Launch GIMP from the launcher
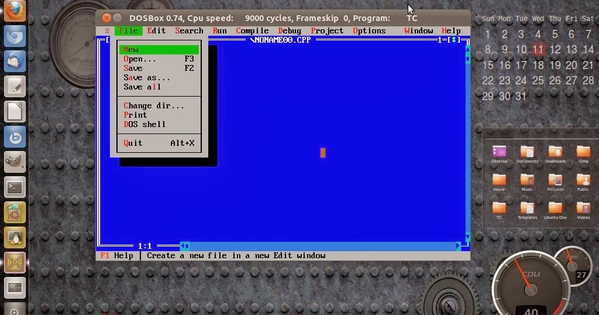Viewport: 599px width, 315px height. coord(15,162)
